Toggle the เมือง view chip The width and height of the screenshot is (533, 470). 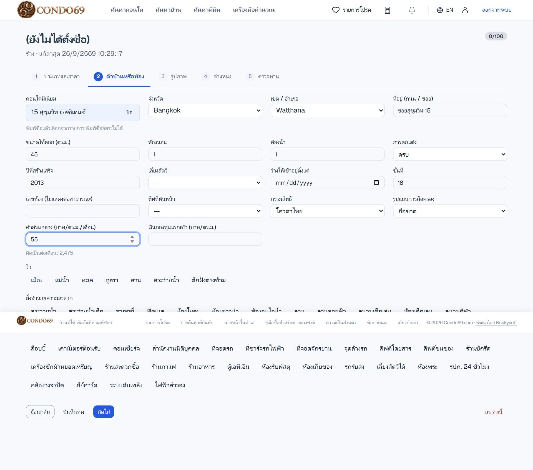37,280
